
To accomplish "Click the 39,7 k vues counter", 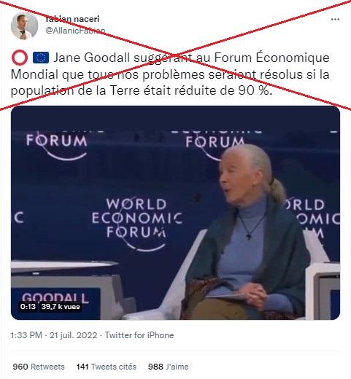I will coord(61,307).
